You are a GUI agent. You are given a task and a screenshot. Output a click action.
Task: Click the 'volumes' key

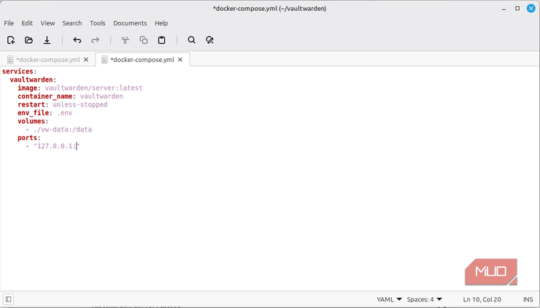pos(31,121)
